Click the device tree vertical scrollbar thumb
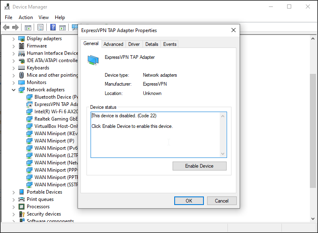The width and height of the screenshot is (318, 233). [313, 131]
